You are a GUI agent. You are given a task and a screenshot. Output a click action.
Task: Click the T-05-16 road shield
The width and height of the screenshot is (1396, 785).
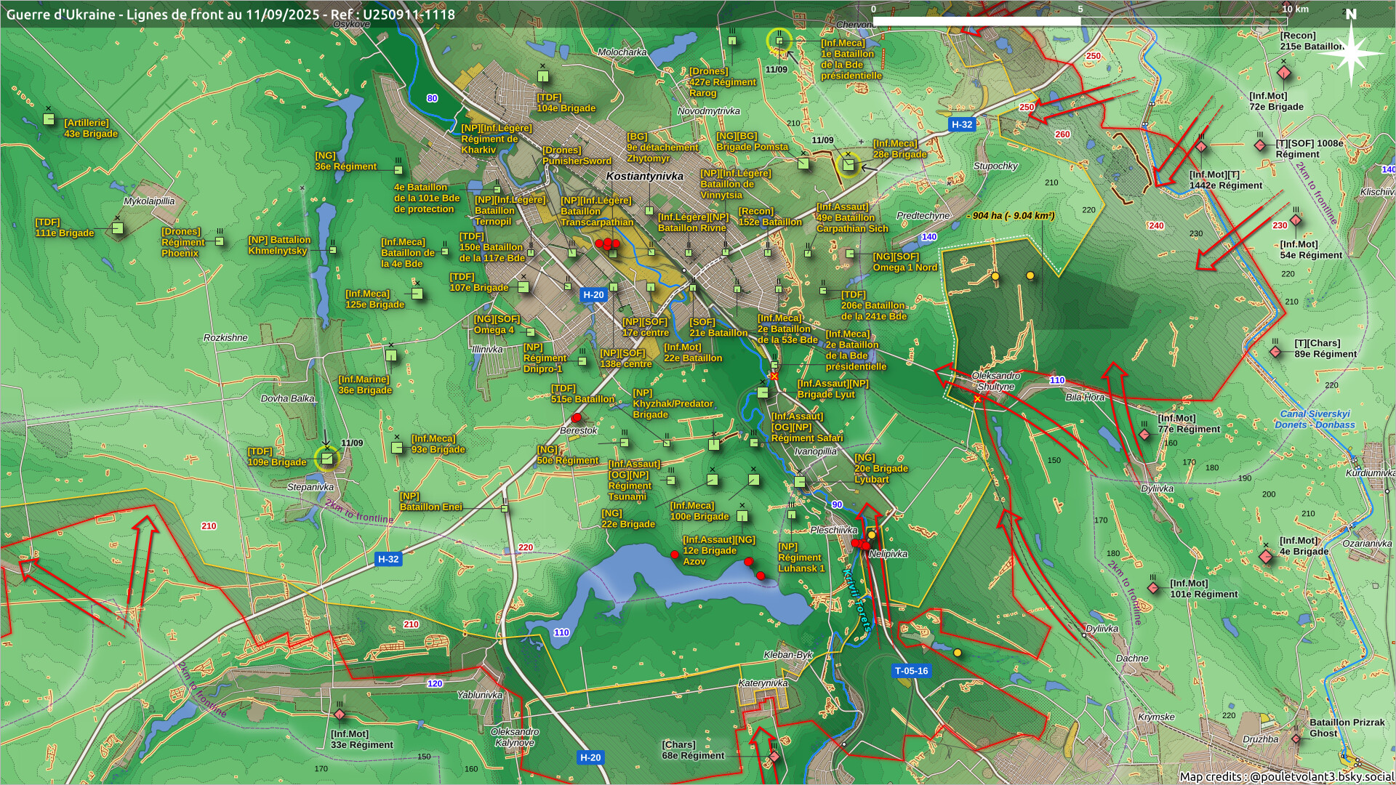[x=911, y=671]
